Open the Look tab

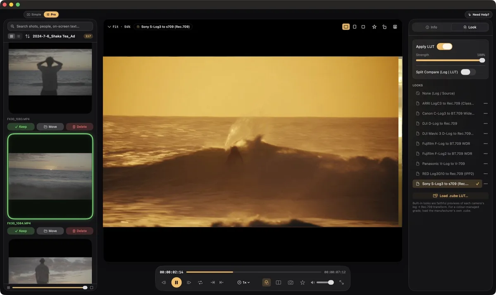click(x=470, y=27)
